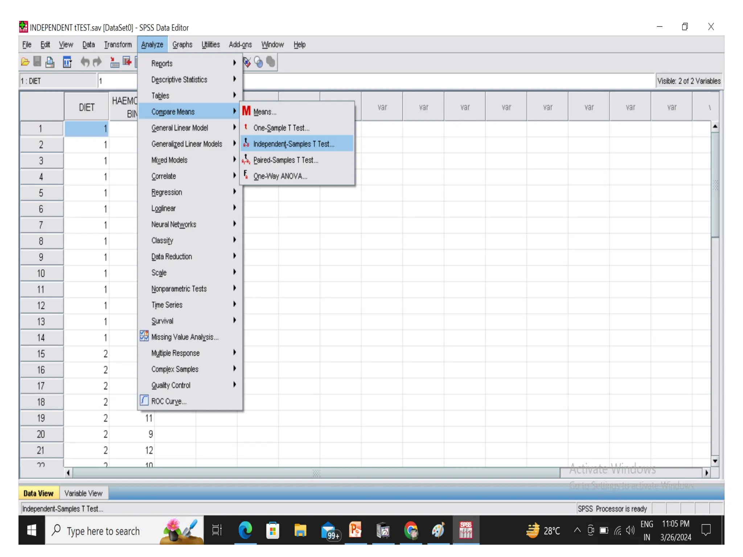Click the DIET column header
Screen dimensions: 743x557
tap(87, 107)
